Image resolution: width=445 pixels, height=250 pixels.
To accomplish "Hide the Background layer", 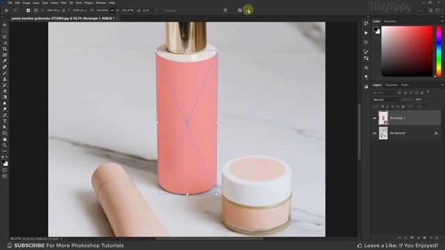I will tap(375, 133).
